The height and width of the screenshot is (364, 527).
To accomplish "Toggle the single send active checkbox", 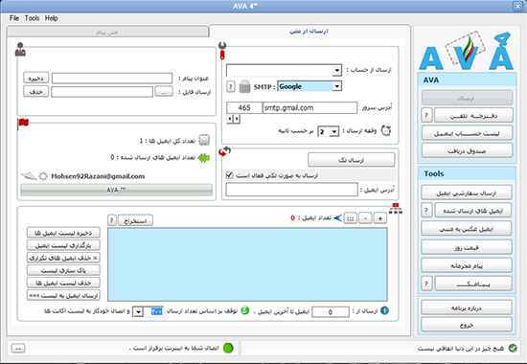I will 229,175.
